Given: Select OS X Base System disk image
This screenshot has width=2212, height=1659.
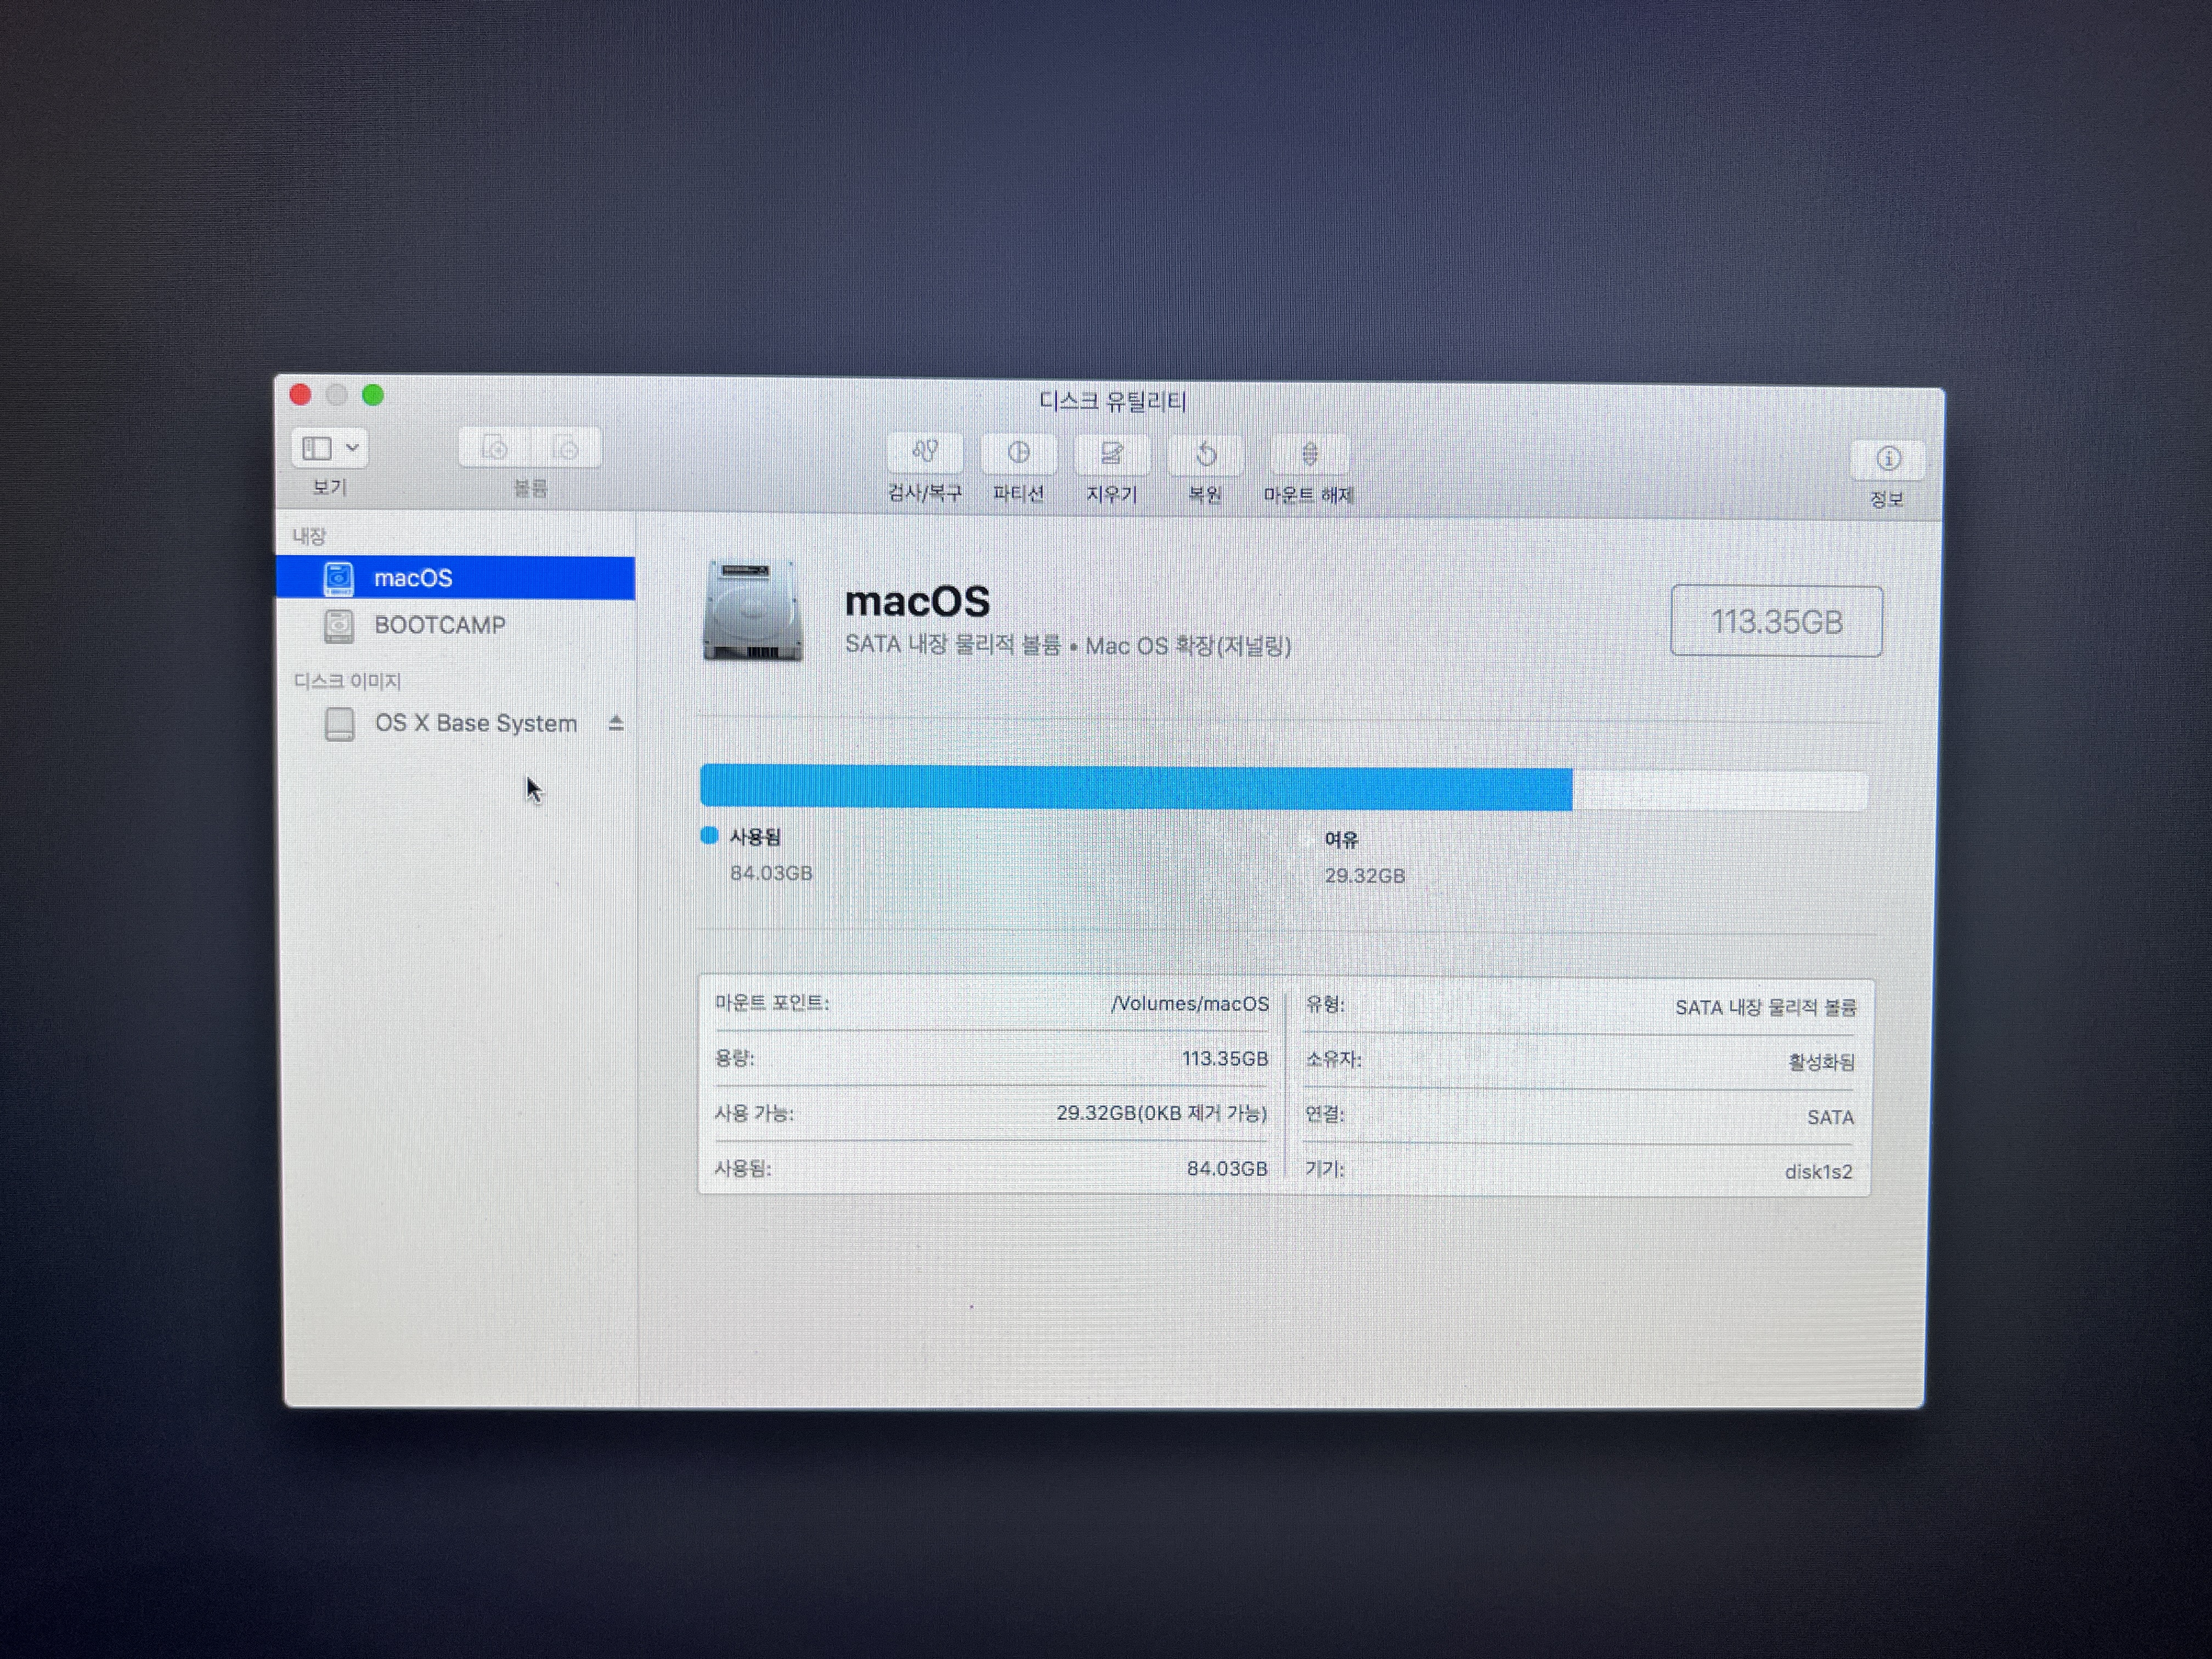Looking at the screenshot, I should pyautogui.click(x=475, y=723).
